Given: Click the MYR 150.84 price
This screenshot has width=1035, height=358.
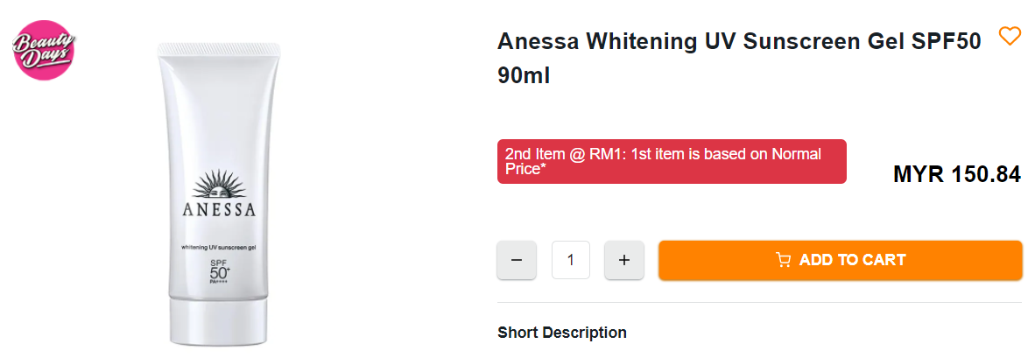Looking at the screenshot, I should click(956, 174).
